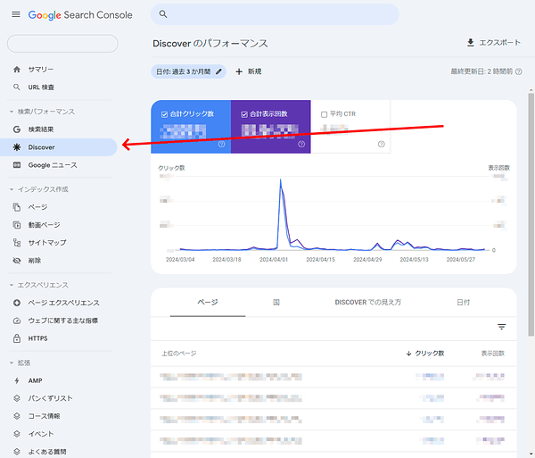Click the パンくずリスト layers icon
535x458 pixels.
(x=17, y=398)
